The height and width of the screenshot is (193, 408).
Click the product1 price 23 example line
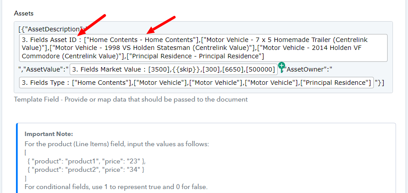tap(86, 161)
